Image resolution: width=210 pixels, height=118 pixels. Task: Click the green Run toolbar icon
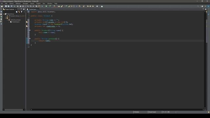coord(46,6)
